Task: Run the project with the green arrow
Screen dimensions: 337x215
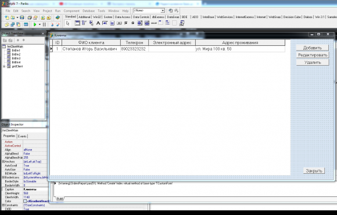Action: pos(35,25)
